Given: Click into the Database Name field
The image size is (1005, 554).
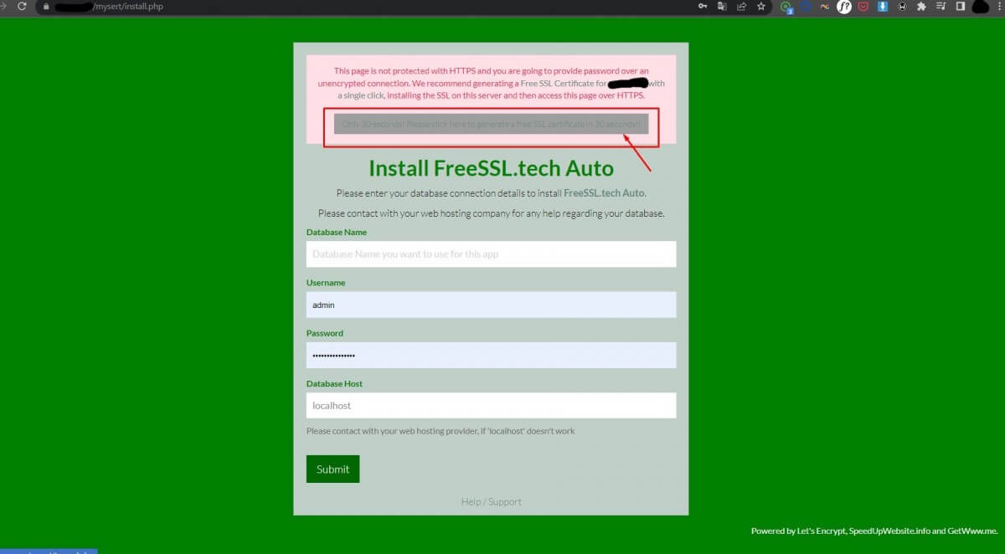Looking at the screenshot, I should coord(491,254).
